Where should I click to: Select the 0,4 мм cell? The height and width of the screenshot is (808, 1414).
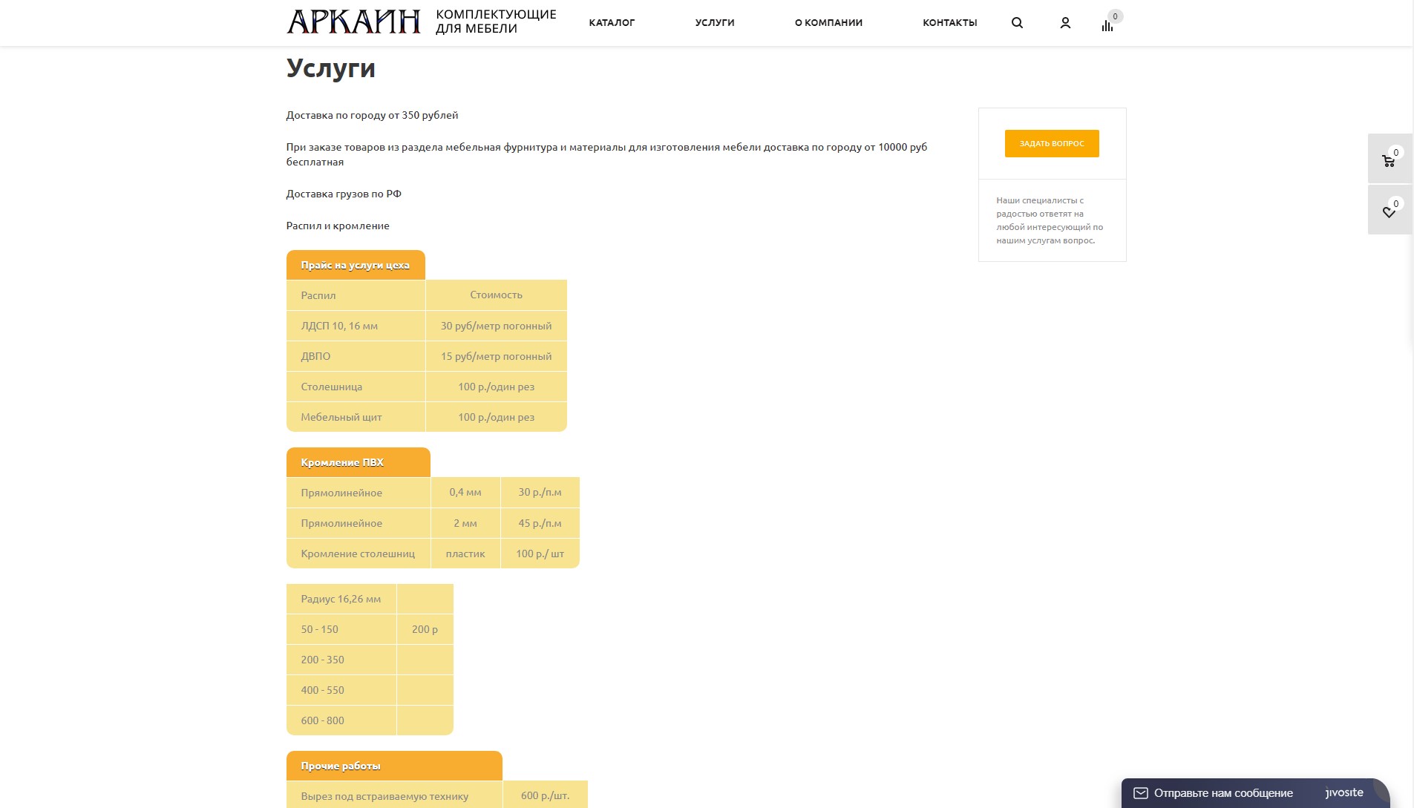coord(465,493)
